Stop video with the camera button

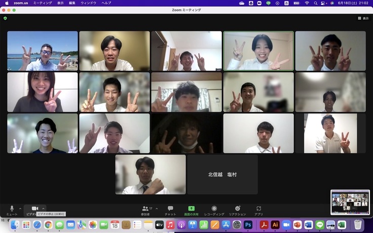(34, 209)
